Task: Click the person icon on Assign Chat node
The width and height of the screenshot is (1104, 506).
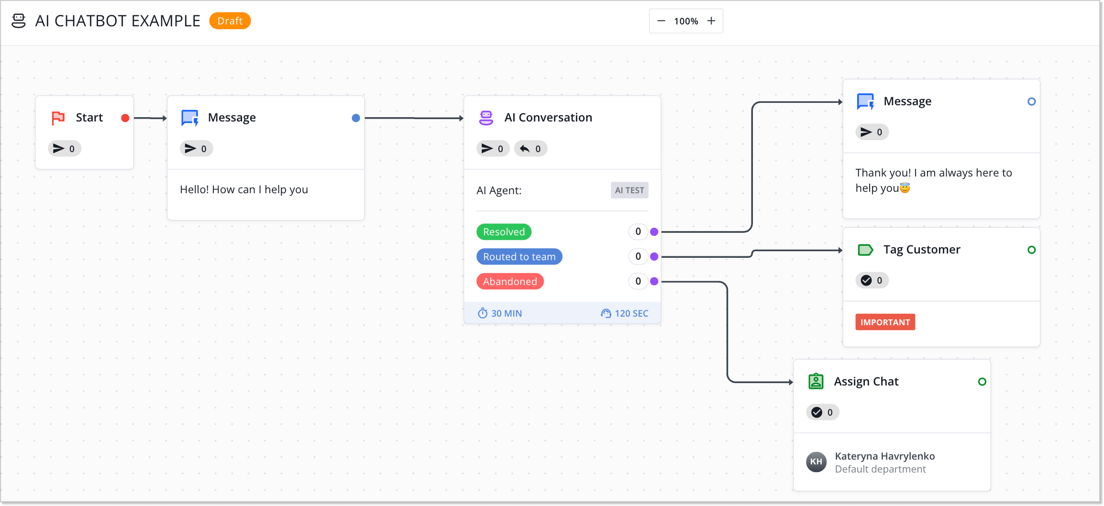Action: coord(816,381)
